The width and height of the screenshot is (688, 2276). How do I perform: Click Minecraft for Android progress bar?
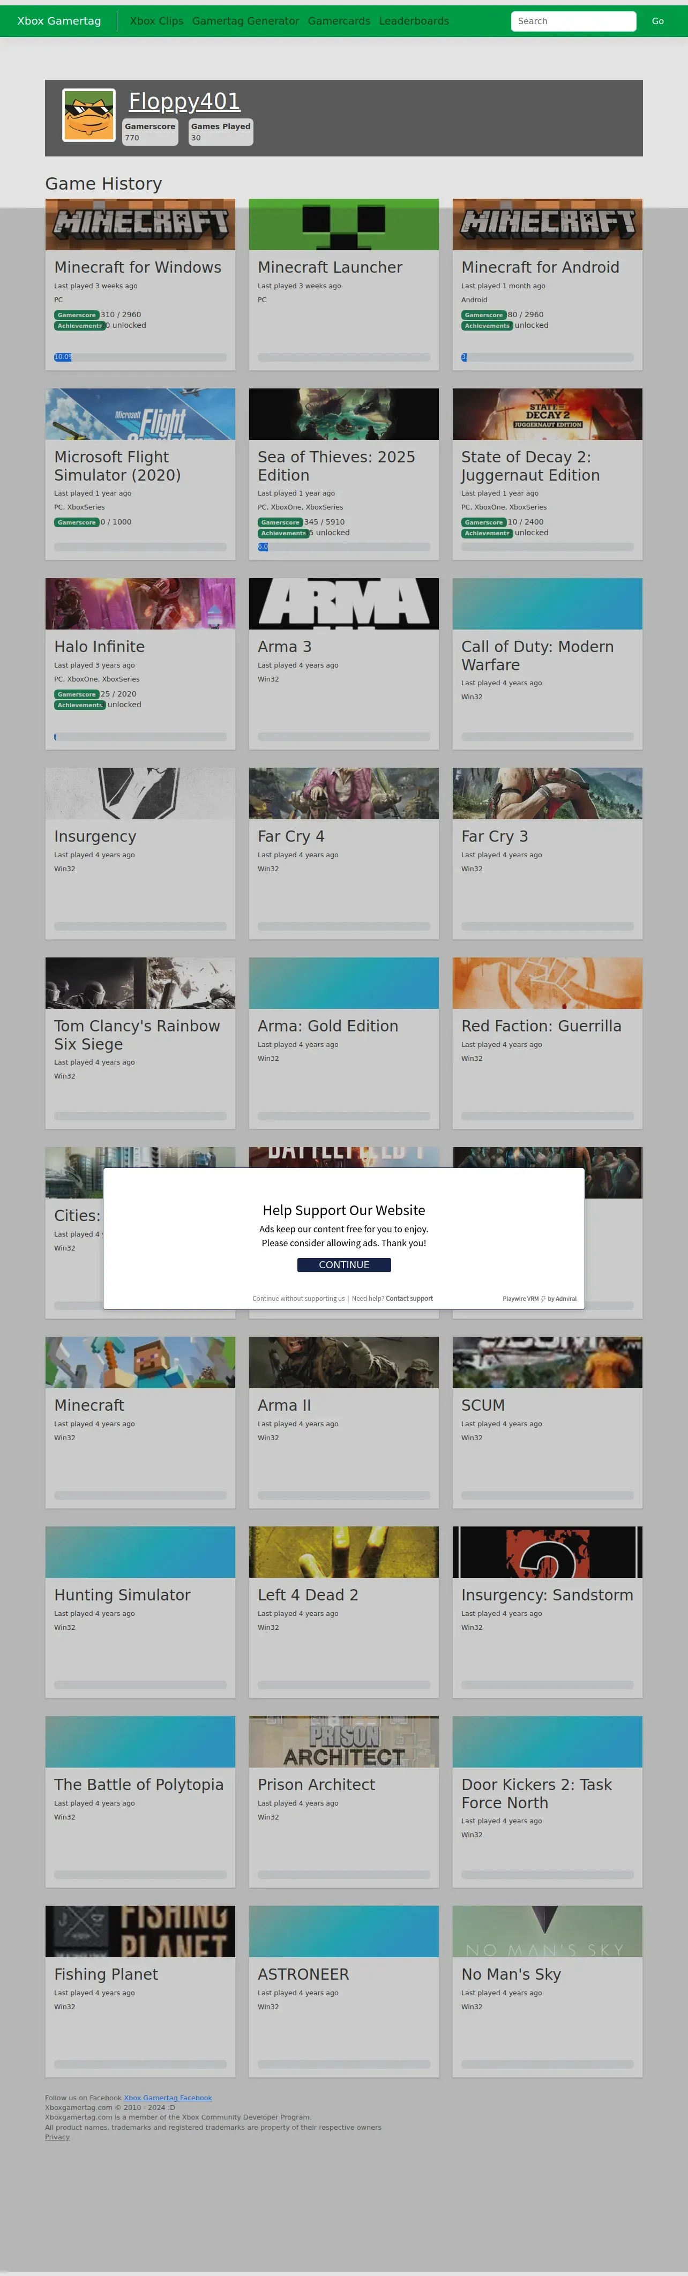(x=548, y=357)
